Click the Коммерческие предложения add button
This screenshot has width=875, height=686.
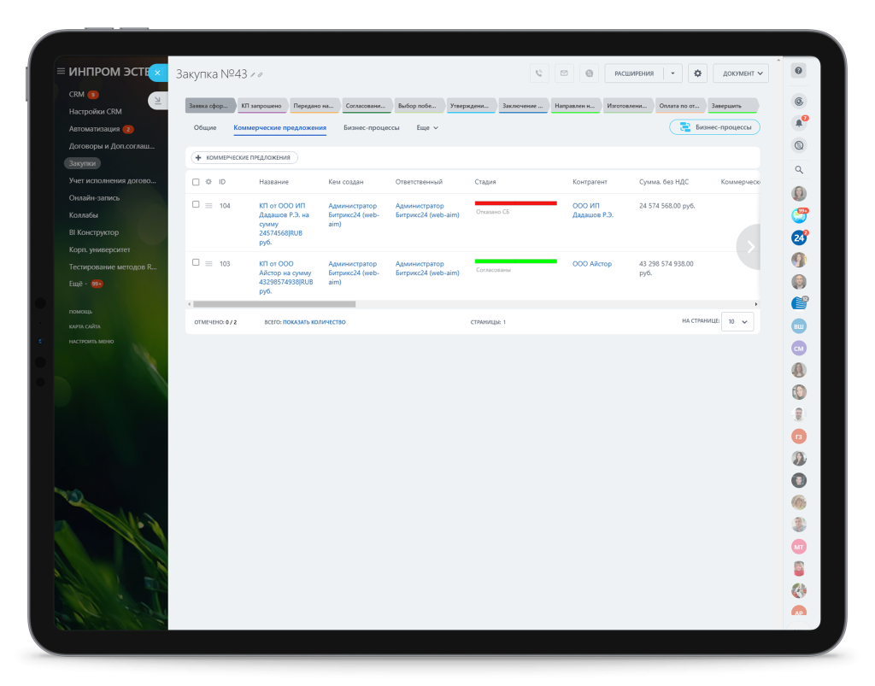click(x=244, y=158)
